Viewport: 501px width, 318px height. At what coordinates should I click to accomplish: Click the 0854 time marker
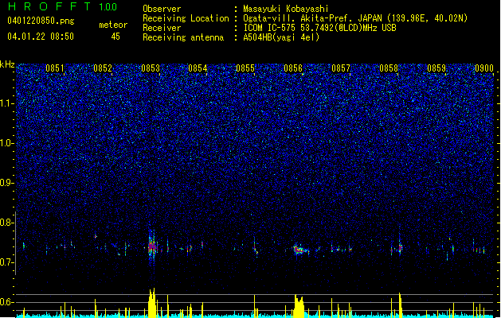point(198,68)
